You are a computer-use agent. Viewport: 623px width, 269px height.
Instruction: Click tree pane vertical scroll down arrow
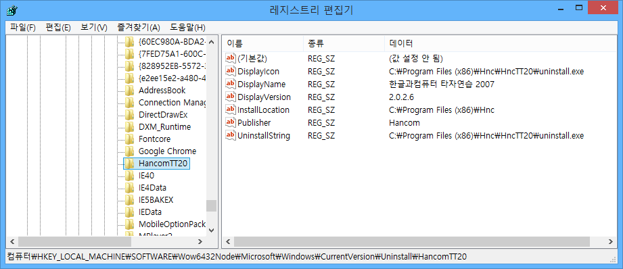tap(211, 230)
